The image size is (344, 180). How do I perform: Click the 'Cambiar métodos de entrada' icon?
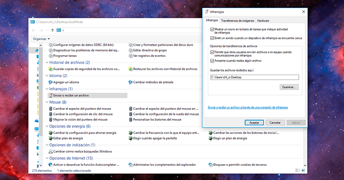[131, 82]
